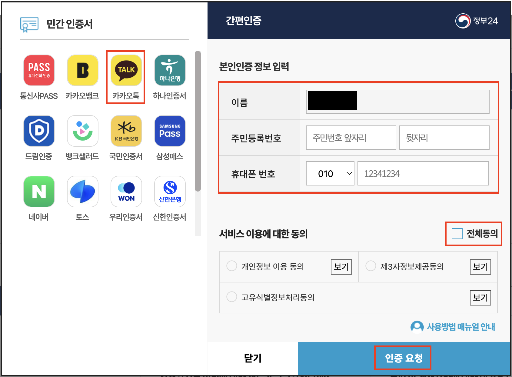Click the 정부24 logo in header
The width and height of the screenshot is (512, 377).
477,21
